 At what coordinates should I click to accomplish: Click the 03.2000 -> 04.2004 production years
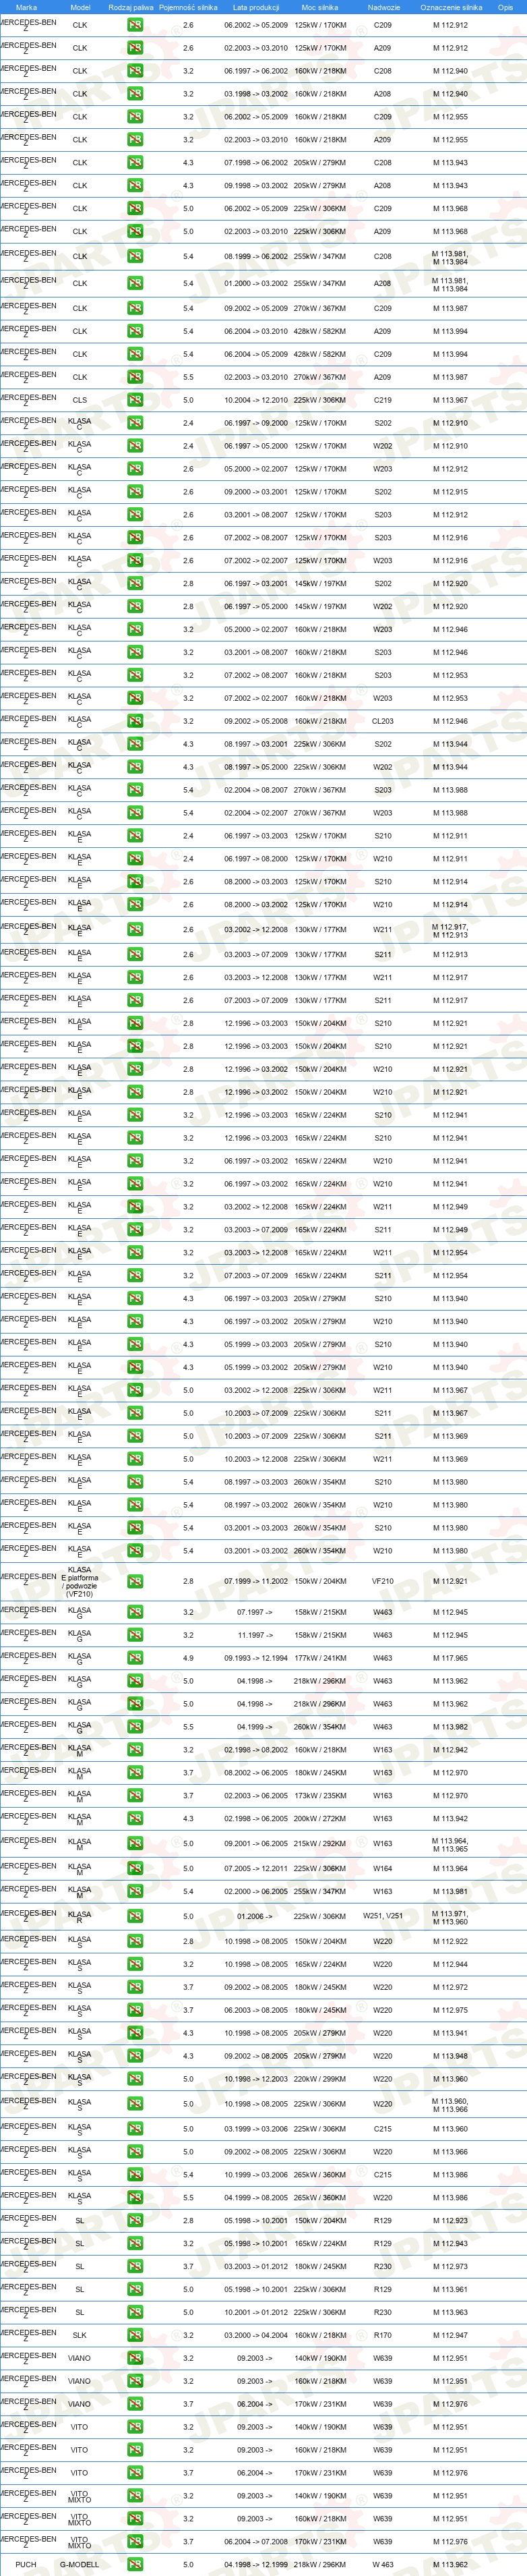pos(256,2335)
